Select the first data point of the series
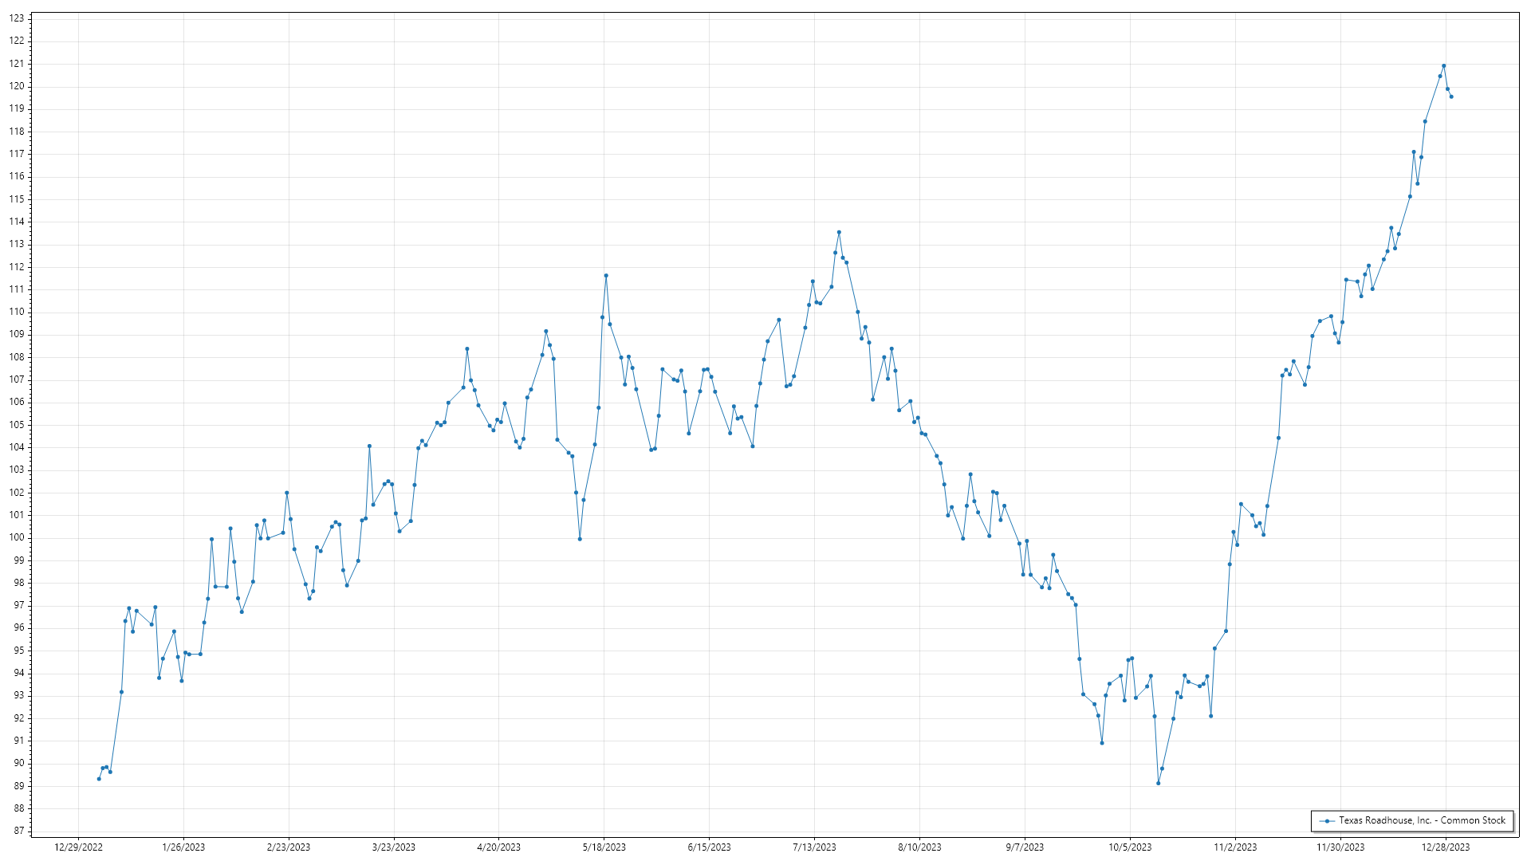Viewport: 1531px width, 861px height. [99, 779]
